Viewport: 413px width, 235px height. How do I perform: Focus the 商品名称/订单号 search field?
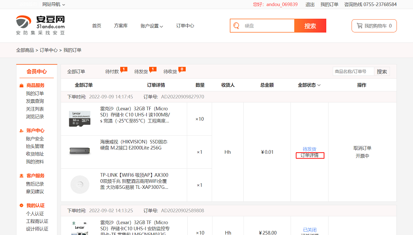click(x=353, y=71)
